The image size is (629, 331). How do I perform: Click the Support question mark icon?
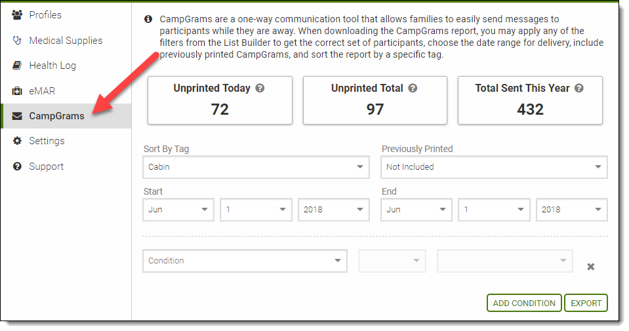coord(17,166)
